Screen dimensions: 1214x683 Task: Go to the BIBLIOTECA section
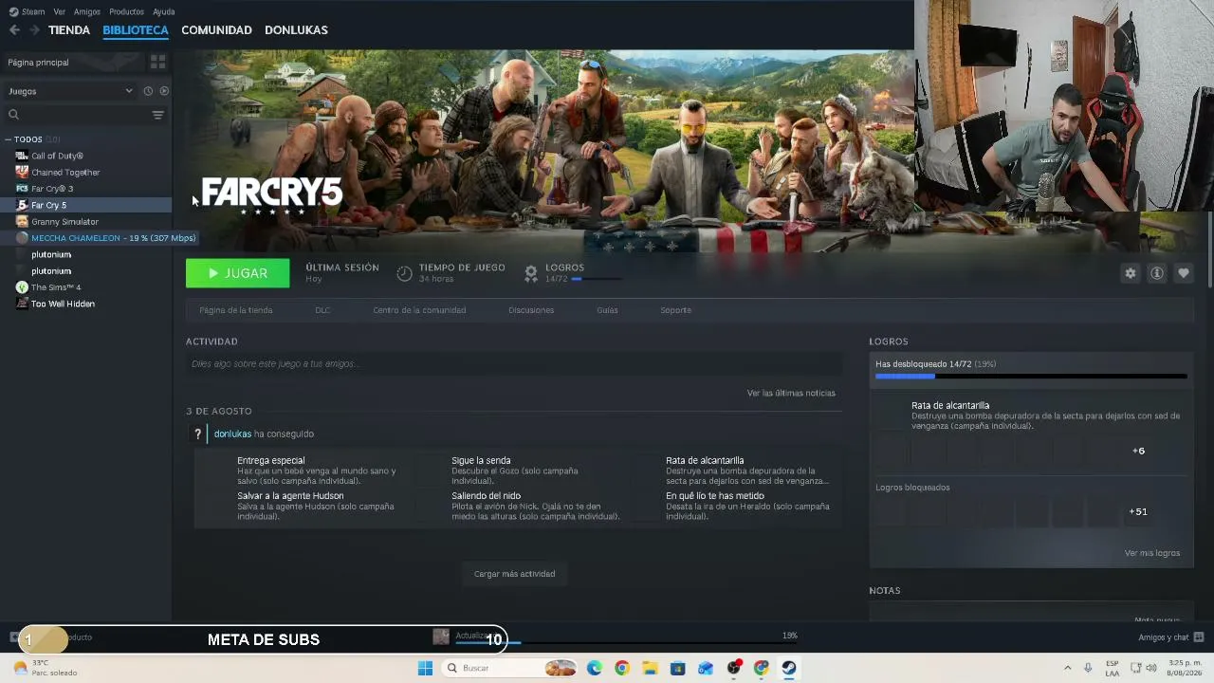tap(136, 30)
